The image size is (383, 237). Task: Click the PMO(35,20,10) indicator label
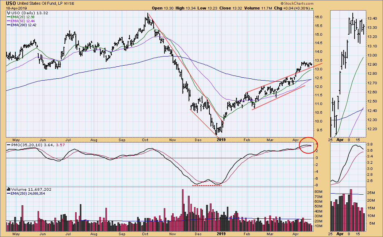coord(27,145)
